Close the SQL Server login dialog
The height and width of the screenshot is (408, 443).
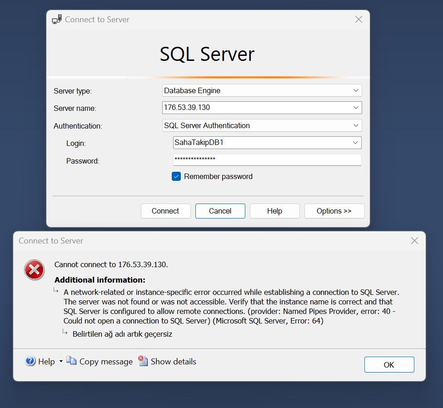tap(358, 20)
